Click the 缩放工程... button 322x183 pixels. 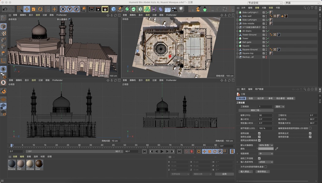[256, 110]
